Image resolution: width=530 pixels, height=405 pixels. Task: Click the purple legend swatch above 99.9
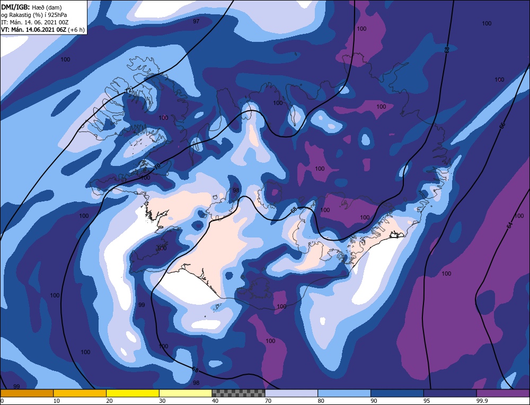[x=503, y=393]
